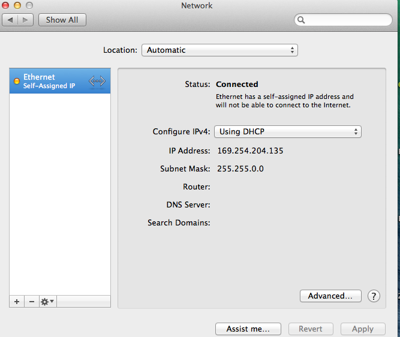
Task: Click the forward navigation arrow
Action: 25,20
